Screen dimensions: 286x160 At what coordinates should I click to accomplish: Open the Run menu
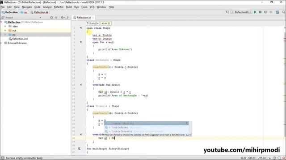pyautogui.click(x=76, y=7)
